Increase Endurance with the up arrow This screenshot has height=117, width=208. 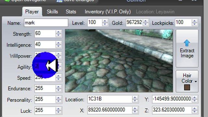(58, 87)
